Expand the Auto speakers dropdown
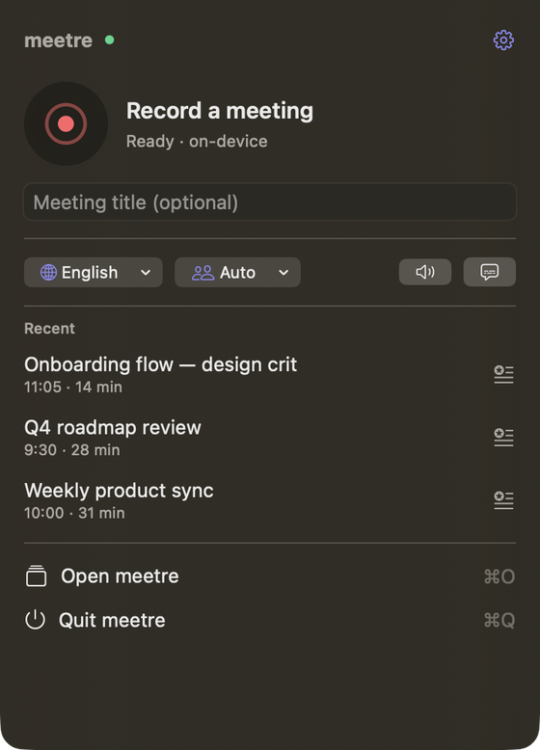 [x=237, y=272]
